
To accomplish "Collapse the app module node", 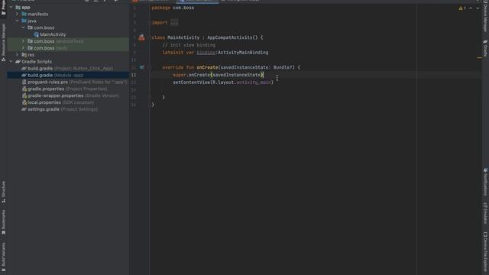I will tap(11, 7).
